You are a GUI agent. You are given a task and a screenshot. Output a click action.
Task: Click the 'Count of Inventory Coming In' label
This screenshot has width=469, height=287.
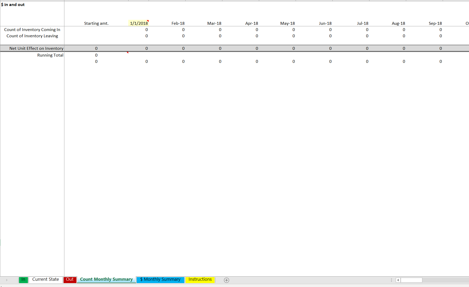coord(32,29)
